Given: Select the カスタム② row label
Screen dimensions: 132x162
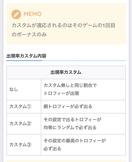Looking at the screenshot, I should pos(20,123).
